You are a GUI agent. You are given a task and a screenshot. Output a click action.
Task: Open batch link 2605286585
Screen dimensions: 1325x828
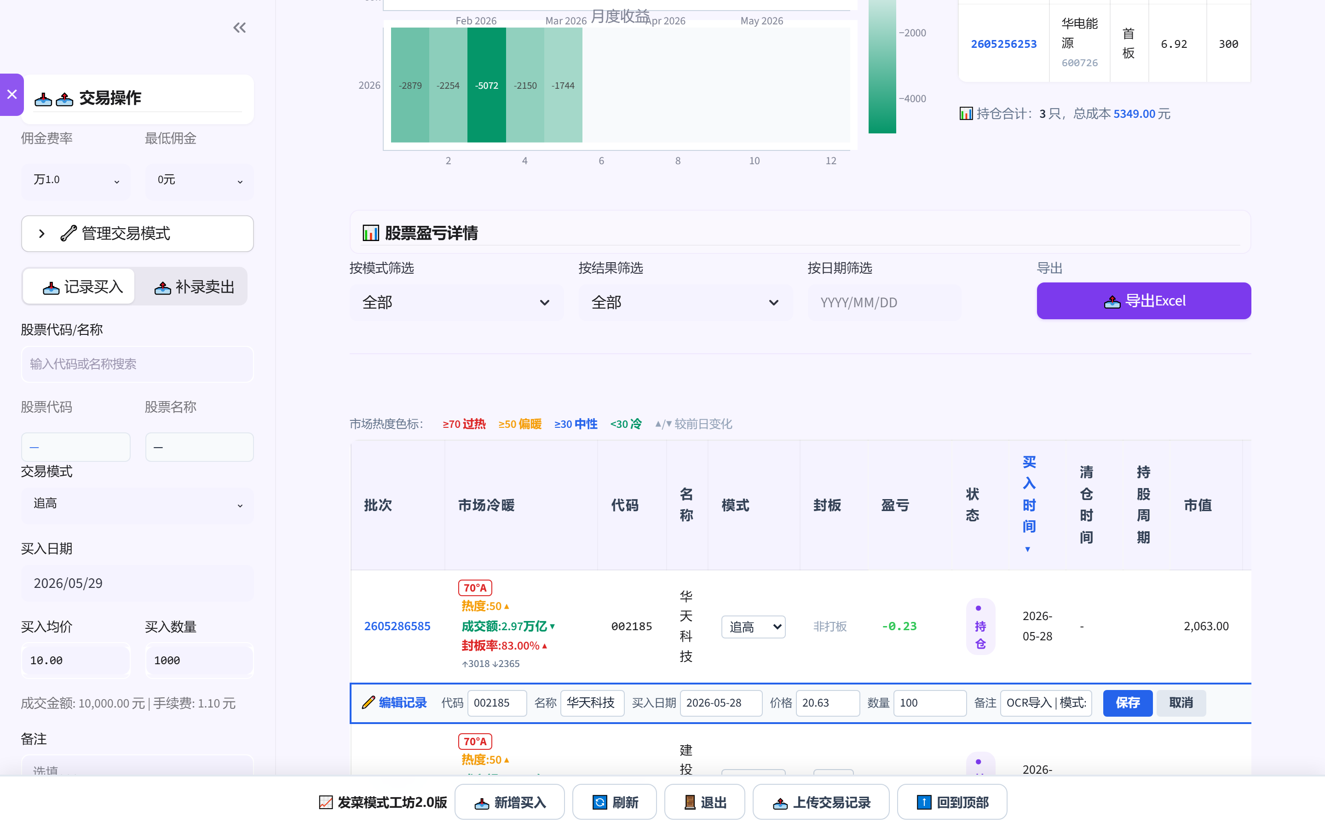pos(397,626)
